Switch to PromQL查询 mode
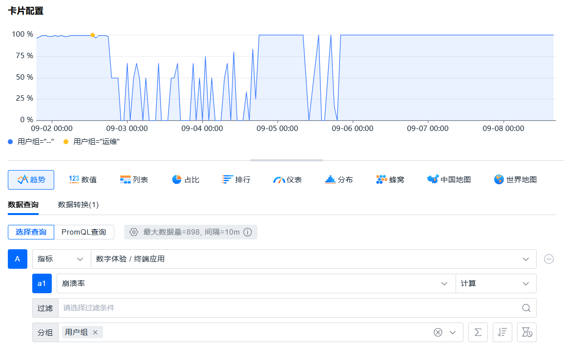 tap(84, 232)
